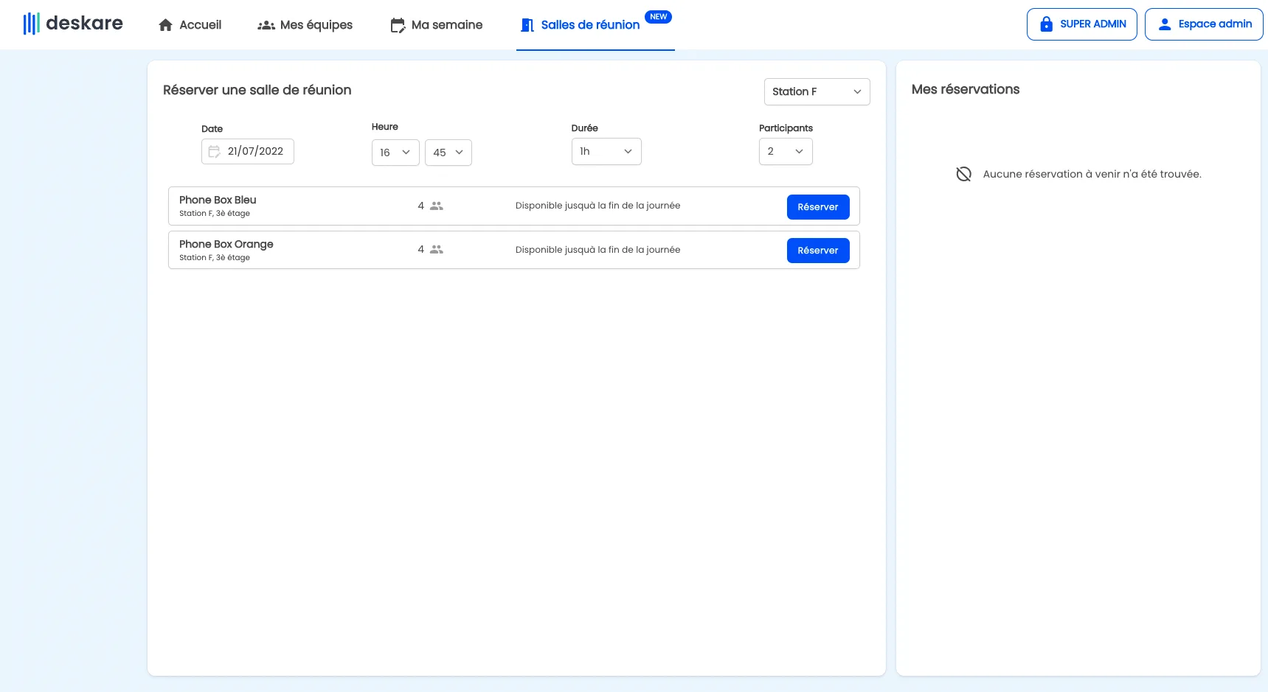Screen dimensions: 1268x692
Task: Click the Mes réservations heading
Action: click(966, 89)
